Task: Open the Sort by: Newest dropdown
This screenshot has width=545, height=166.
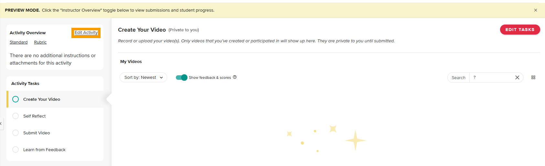Action: tap(143, 78)
